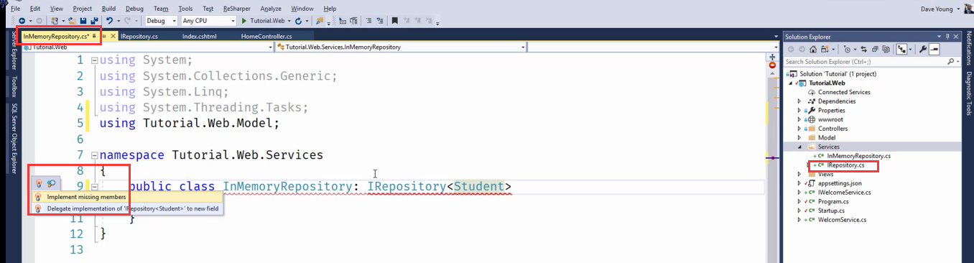The width and height of the screenshot is (974, 263).
Task: Click the lightbulb quick actions icon
Action: pyautogui.click(x=39, y=184)
